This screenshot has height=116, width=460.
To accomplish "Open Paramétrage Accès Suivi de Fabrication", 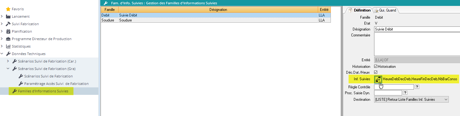I will pos(56,84).
